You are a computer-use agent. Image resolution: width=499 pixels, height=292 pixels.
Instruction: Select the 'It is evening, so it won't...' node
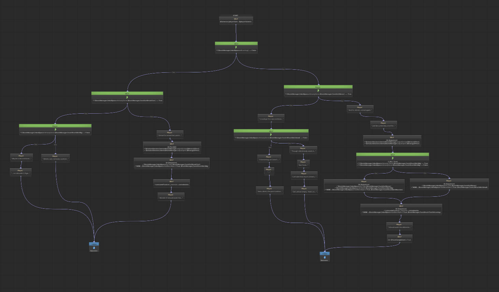(x=269, y=158)
